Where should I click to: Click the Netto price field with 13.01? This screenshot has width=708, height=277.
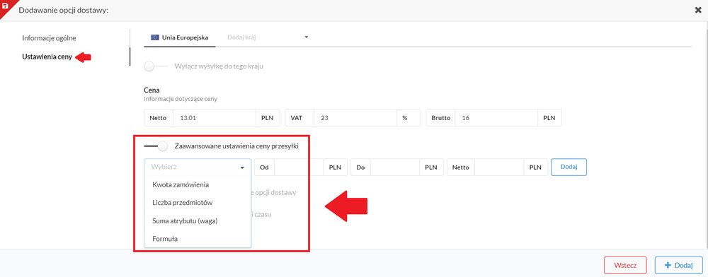(x=215, y=118)
